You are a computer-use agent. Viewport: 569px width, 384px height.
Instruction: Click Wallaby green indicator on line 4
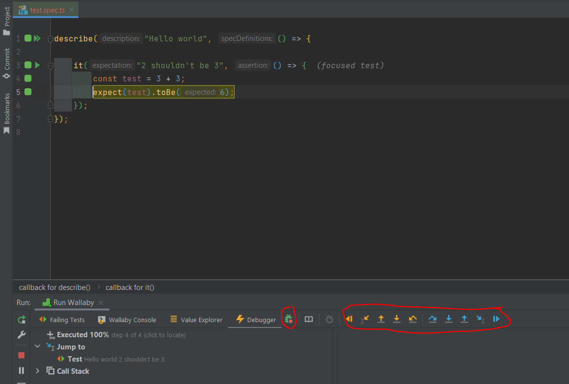point(28,78)
